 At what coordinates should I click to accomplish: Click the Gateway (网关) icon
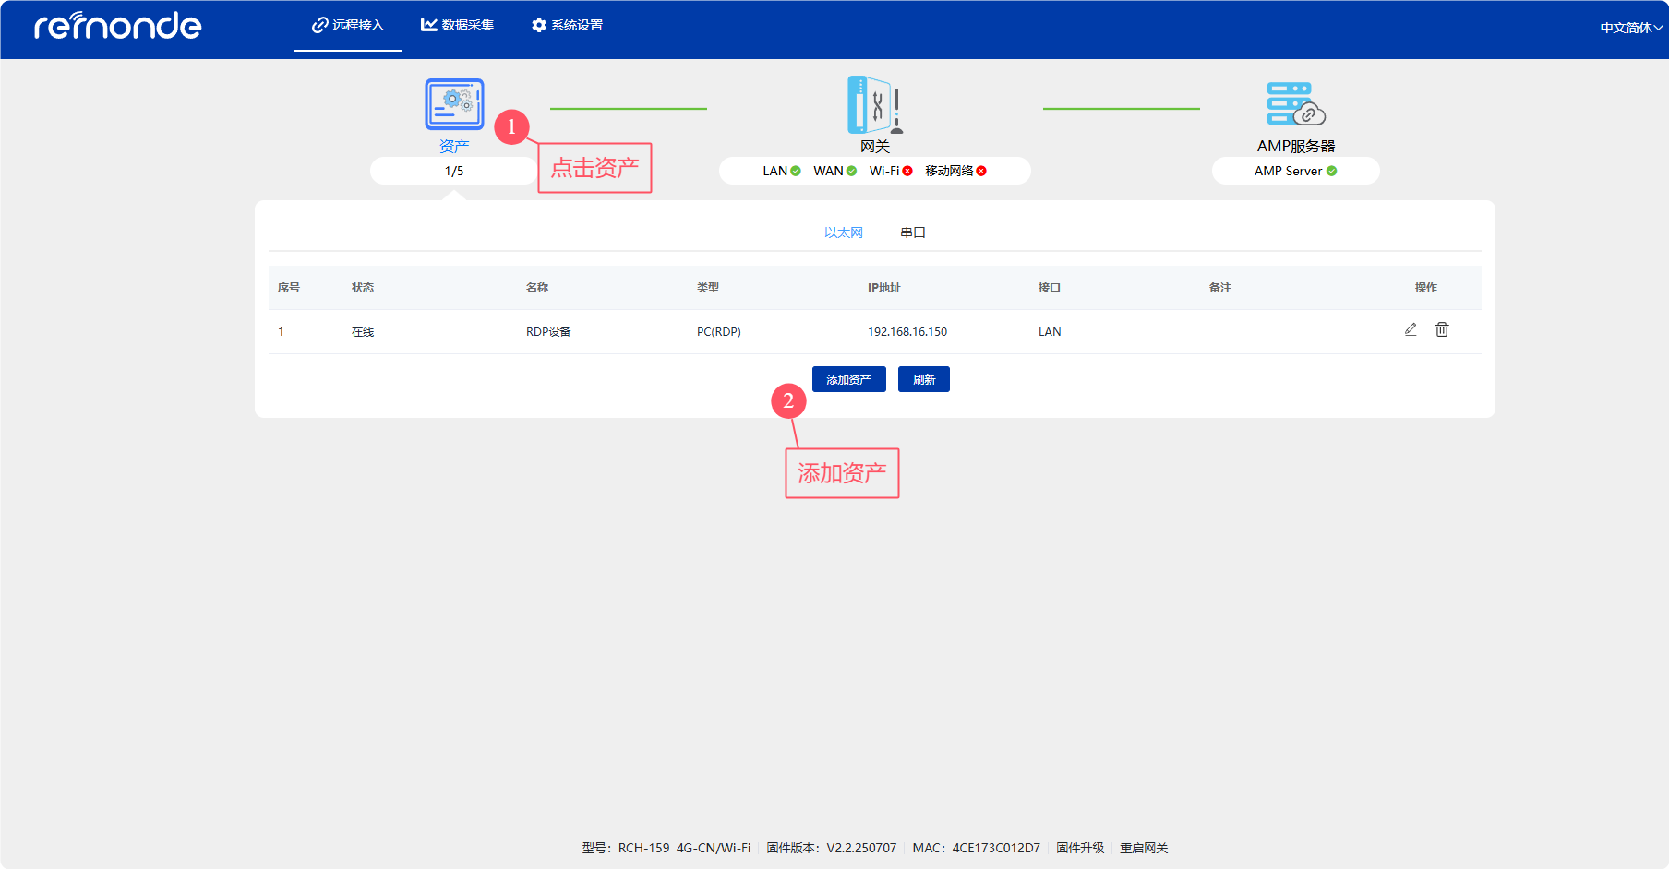pos(874,105)
